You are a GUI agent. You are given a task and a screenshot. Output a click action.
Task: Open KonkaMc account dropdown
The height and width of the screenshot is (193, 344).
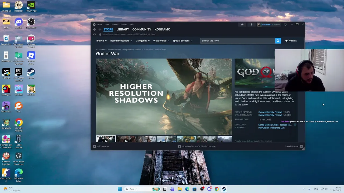tap(267, 24)
